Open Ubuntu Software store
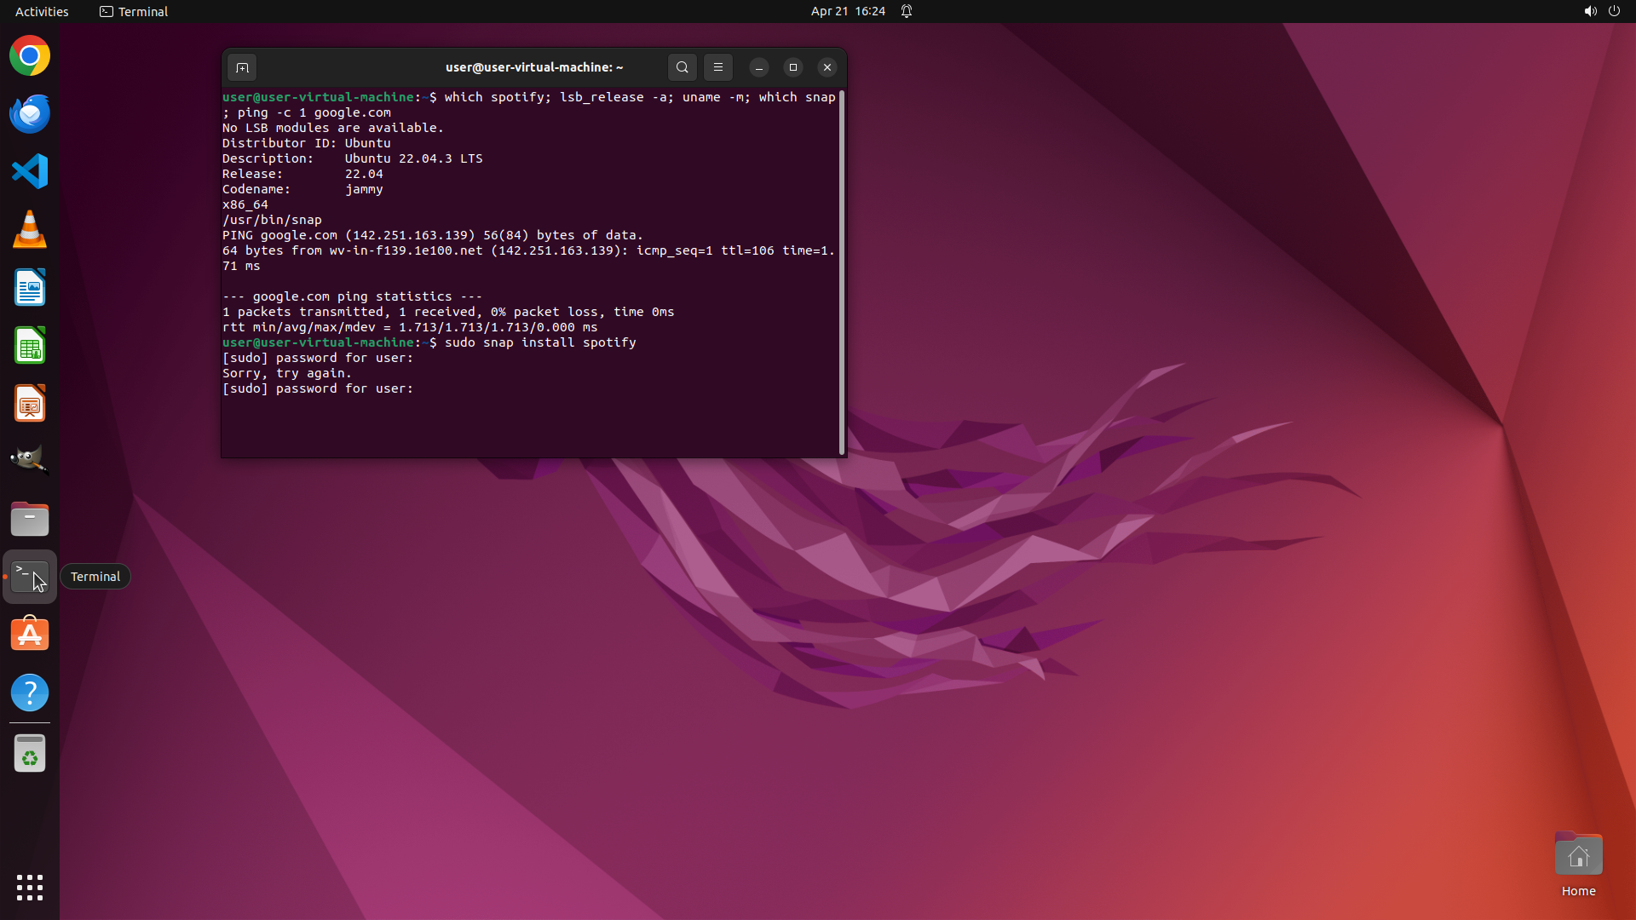 pyautogui.click(x=30, y=635)
